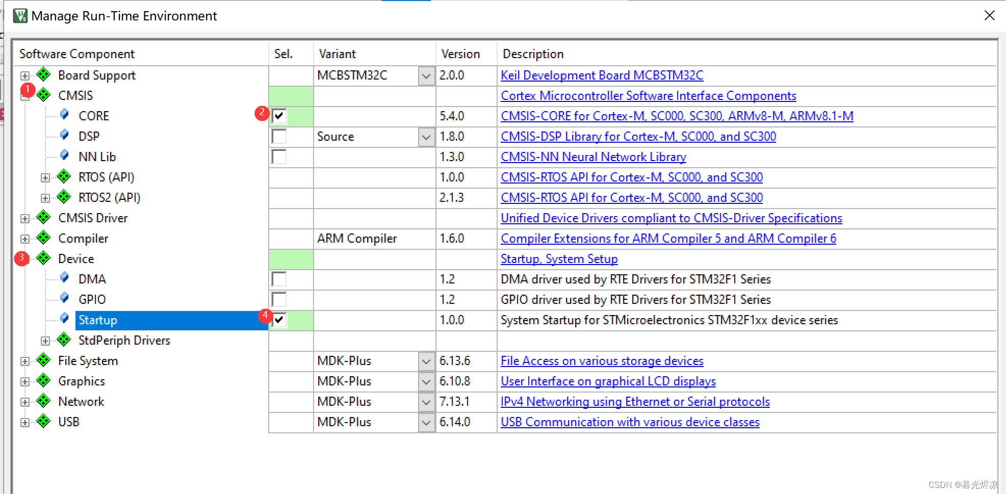Open the Startup, System Setup link
The height and width of the screenshot is (494, 1006).
coord(559,259)
